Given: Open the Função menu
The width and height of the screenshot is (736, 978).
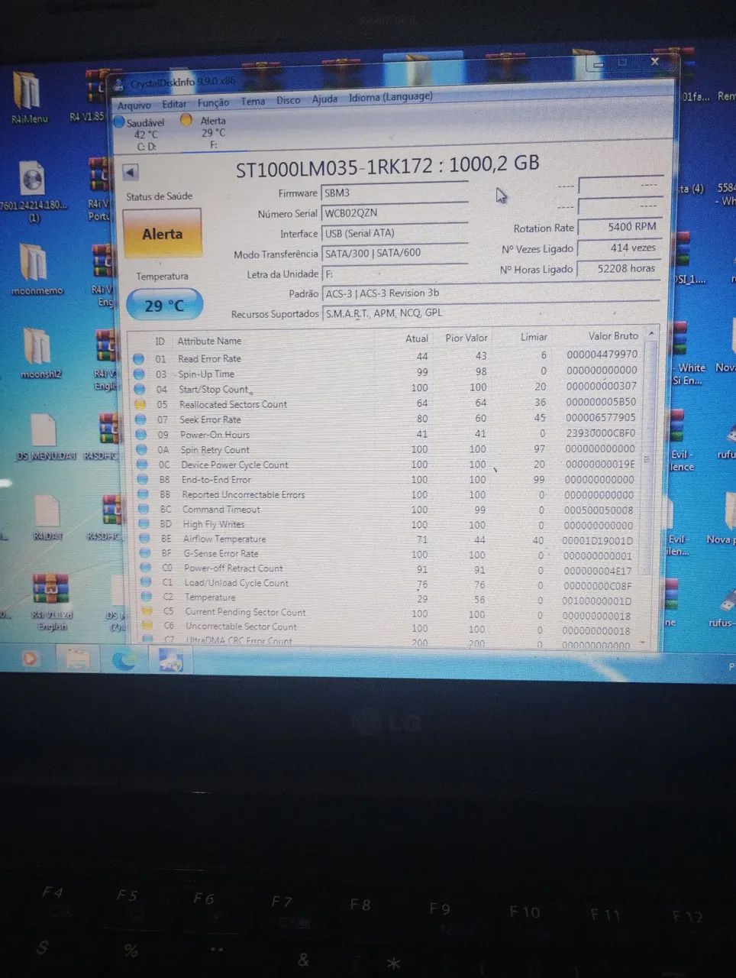Looking at the screenshot, I should coord(213,102).
